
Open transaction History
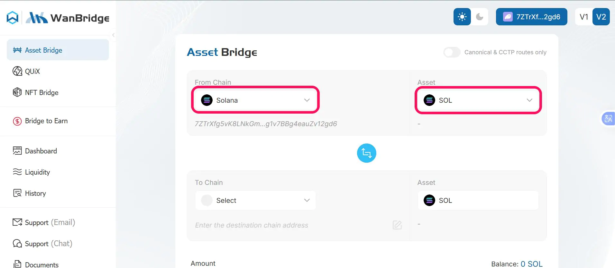click(35, 193)
